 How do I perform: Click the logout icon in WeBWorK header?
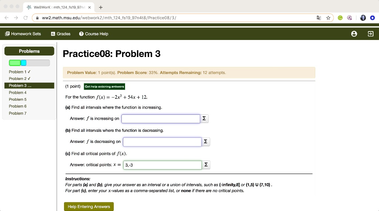coord(370,34)
